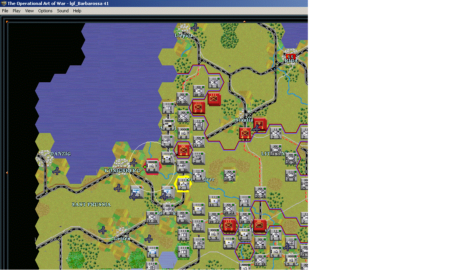Select the 3 6 unit counter
The image size is (462, 270).
click(x=214, y=82)
